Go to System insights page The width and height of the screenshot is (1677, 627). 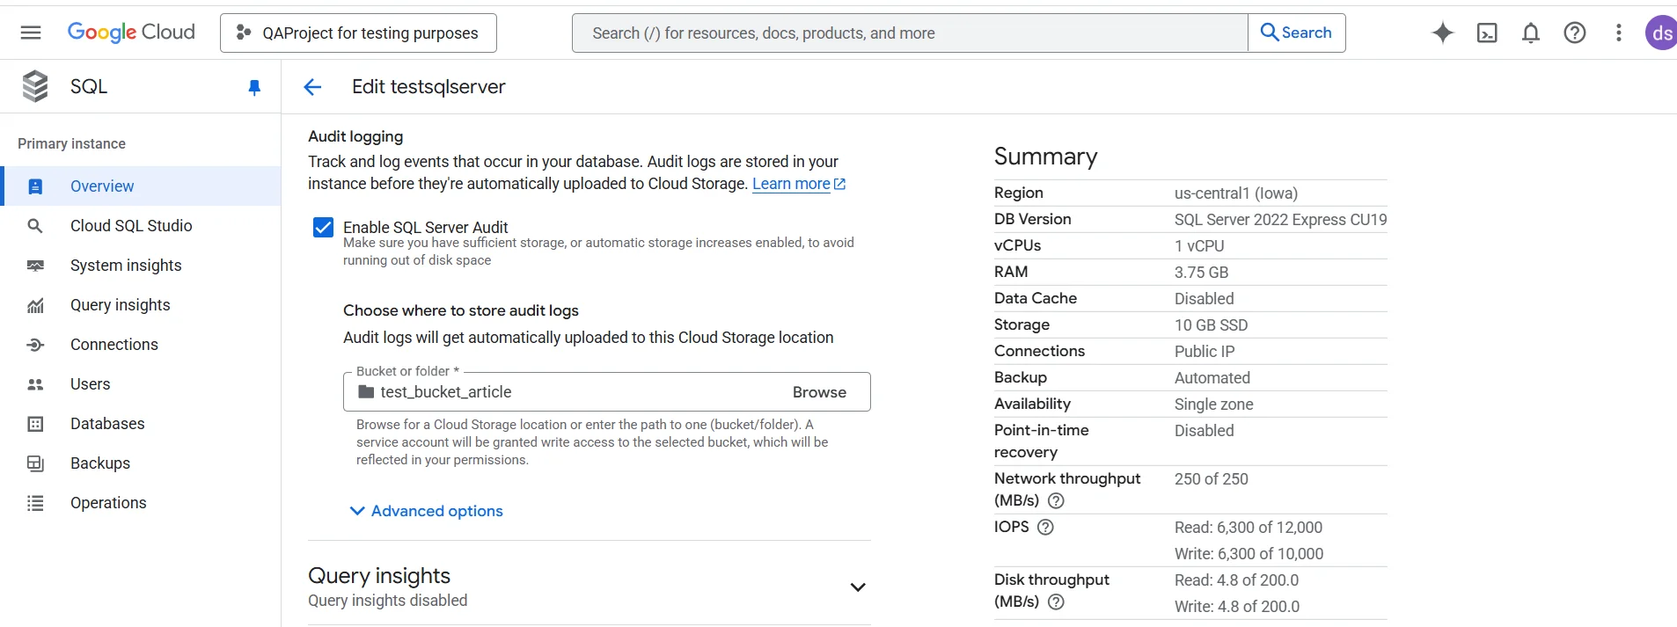tap(142, 266)
